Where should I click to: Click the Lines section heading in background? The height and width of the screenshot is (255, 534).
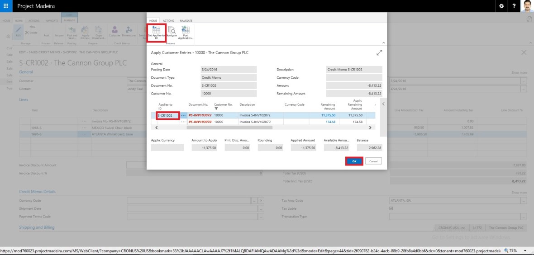tap(24, 100)
